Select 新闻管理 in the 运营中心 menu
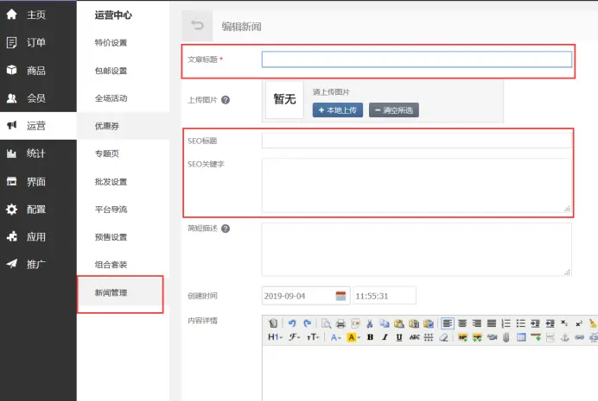Screen dimensions: 598x401 pyautogui.click(x=111, y=293)
